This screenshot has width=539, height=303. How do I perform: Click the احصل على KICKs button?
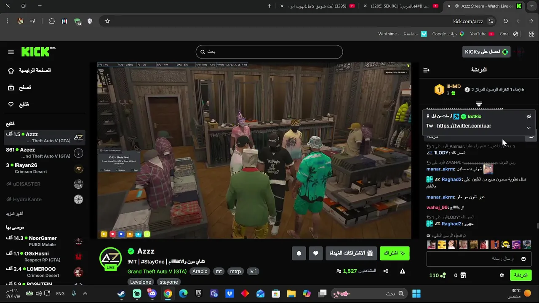pos(486,52)
